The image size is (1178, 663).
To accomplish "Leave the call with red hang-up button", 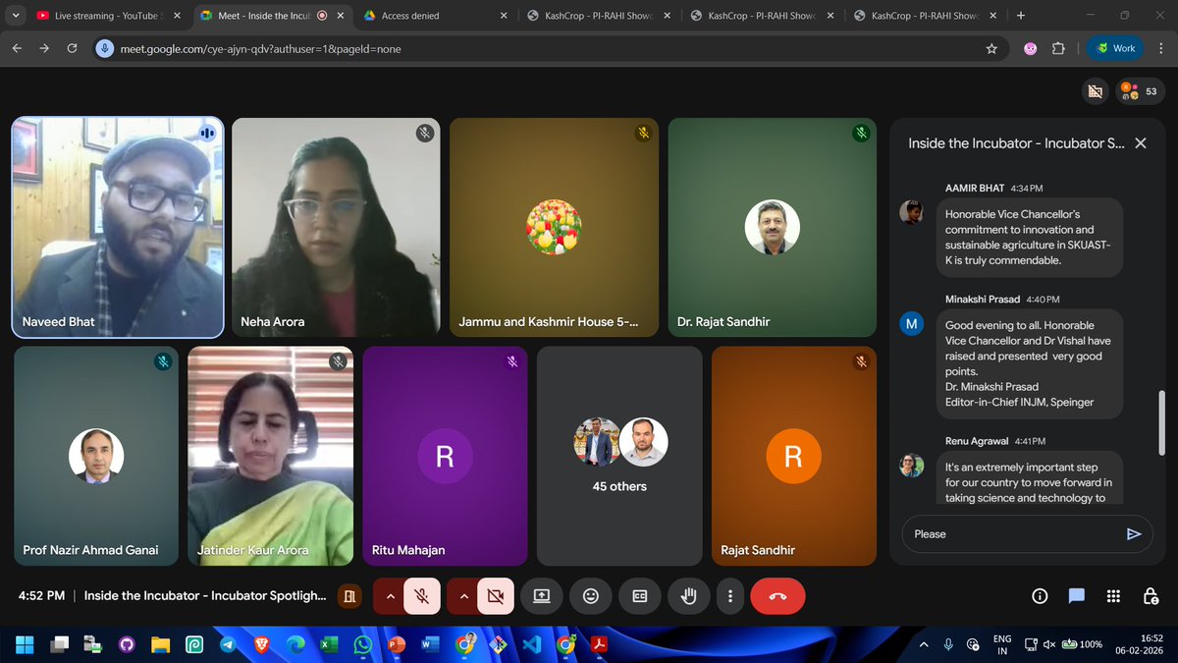I will click(777, 596).
